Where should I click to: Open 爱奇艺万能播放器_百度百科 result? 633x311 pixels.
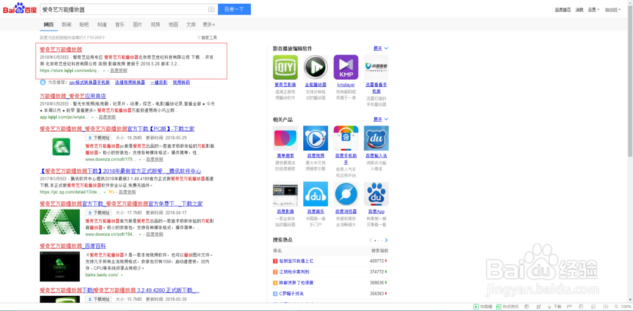pos(73,246)
